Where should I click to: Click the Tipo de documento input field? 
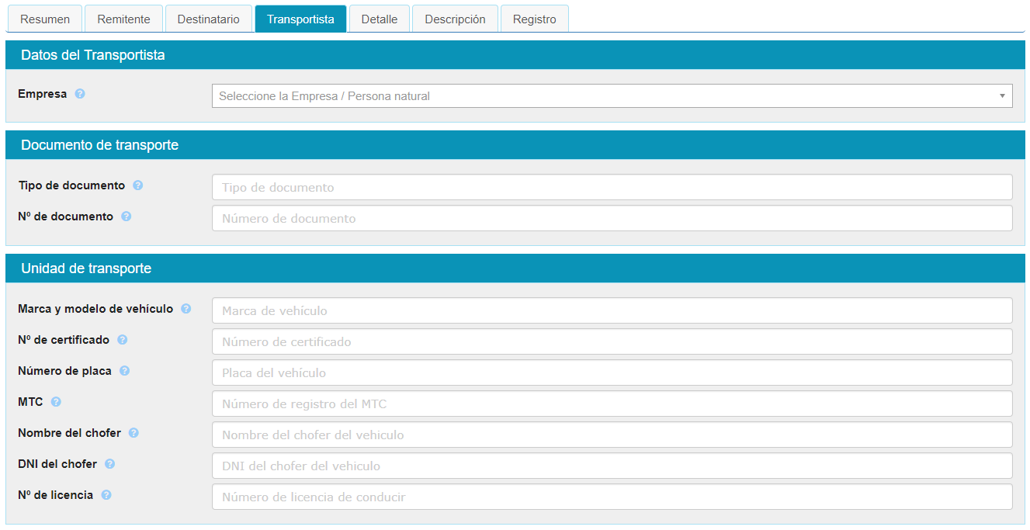(612, 187)
